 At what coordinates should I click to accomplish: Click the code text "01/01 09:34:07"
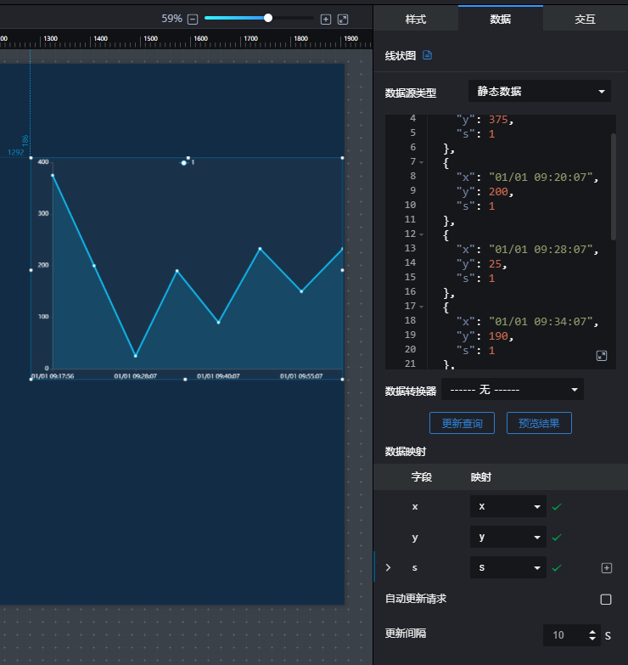point(541,322)
